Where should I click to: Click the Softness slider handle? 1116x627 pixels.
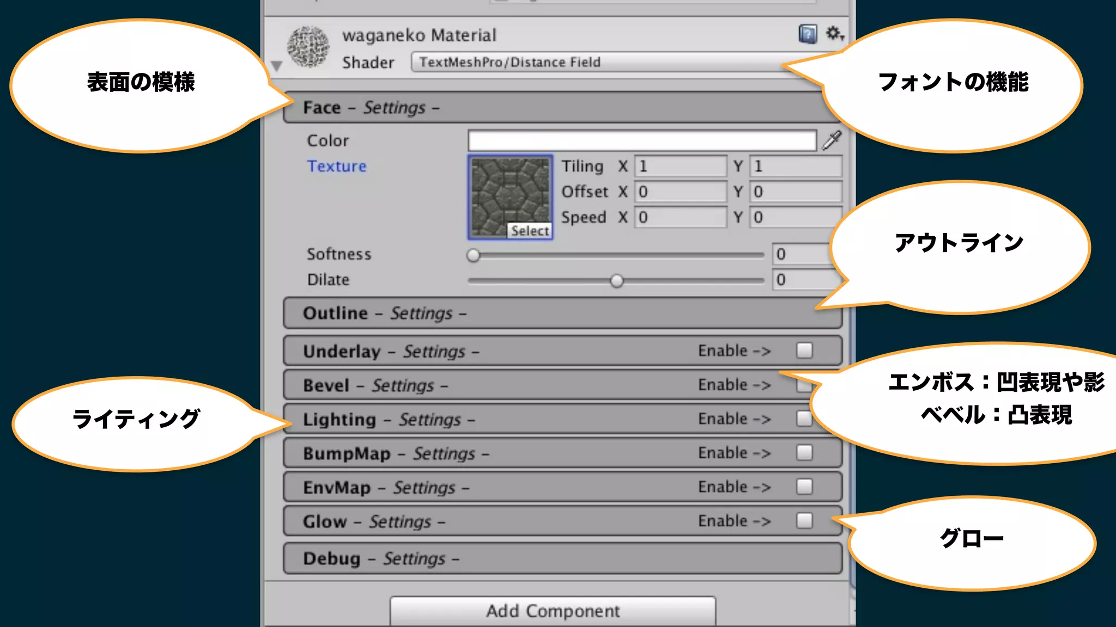(x=474, y=255)
